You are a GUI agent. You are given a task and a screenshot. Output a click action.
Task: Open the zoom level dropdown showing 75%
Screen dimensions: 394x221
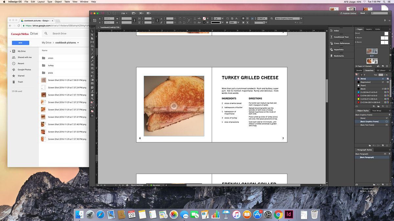pyautogui.click(x=124, y=13)
